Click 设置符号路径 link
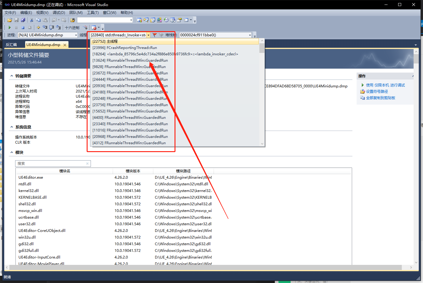This screenshot has height=283, width=423. pos(377,91)
